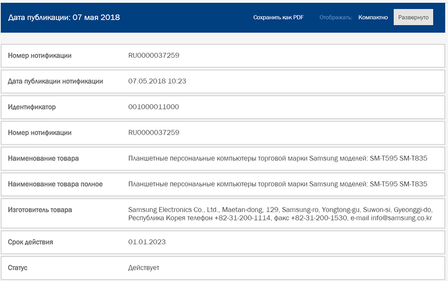Screen dimensions: 448x281
Task: Click the 'Идентификатор' label
Action: [32, 107]
